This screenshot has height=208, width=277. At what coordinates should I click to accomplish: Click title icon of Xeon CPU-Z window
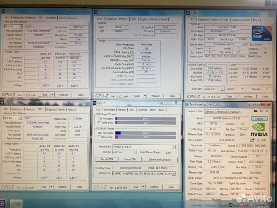[188, 13]
